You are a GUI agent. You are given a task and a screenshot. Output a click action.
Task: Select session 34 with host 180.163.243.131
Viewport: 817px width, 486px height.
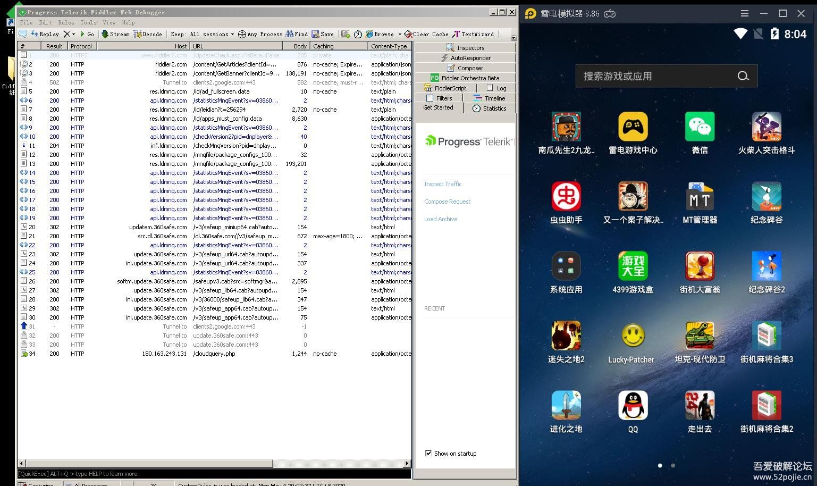tap(214, 354)
